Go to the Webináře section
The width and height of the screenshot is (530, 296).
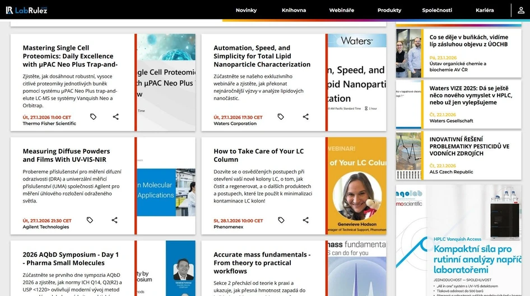click(341, 10)
